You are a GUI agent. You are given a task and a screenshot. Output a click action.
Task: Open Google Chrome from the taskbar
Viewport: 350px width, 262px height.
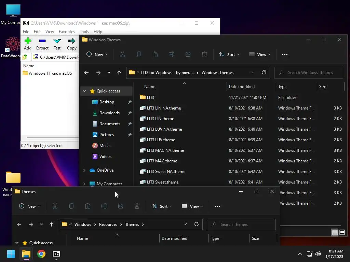[41, 254]
